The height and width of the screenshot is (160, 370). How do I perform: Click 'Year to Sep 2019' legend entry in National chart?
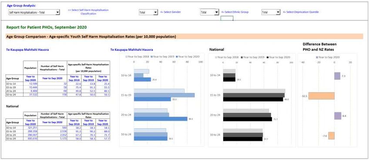click(x=252, y=57)
